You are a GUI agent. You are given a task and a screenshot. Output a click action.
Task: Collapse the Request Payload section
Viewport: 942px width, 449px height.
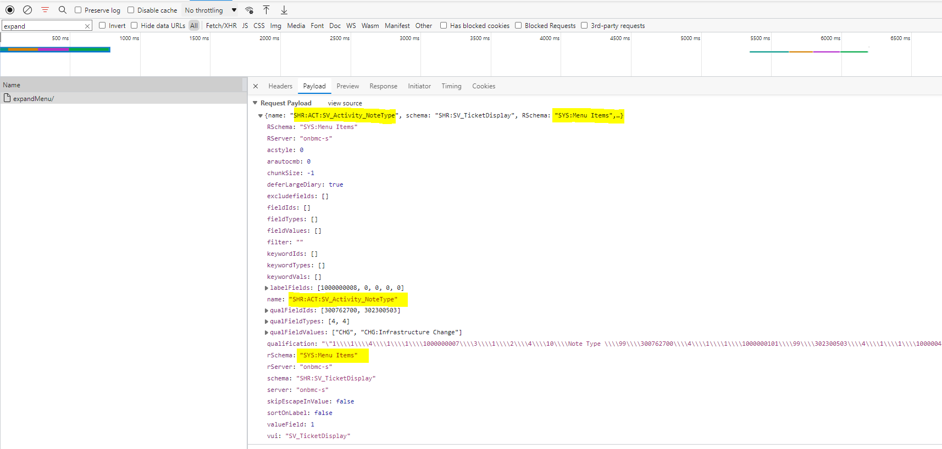coord(255,103)
